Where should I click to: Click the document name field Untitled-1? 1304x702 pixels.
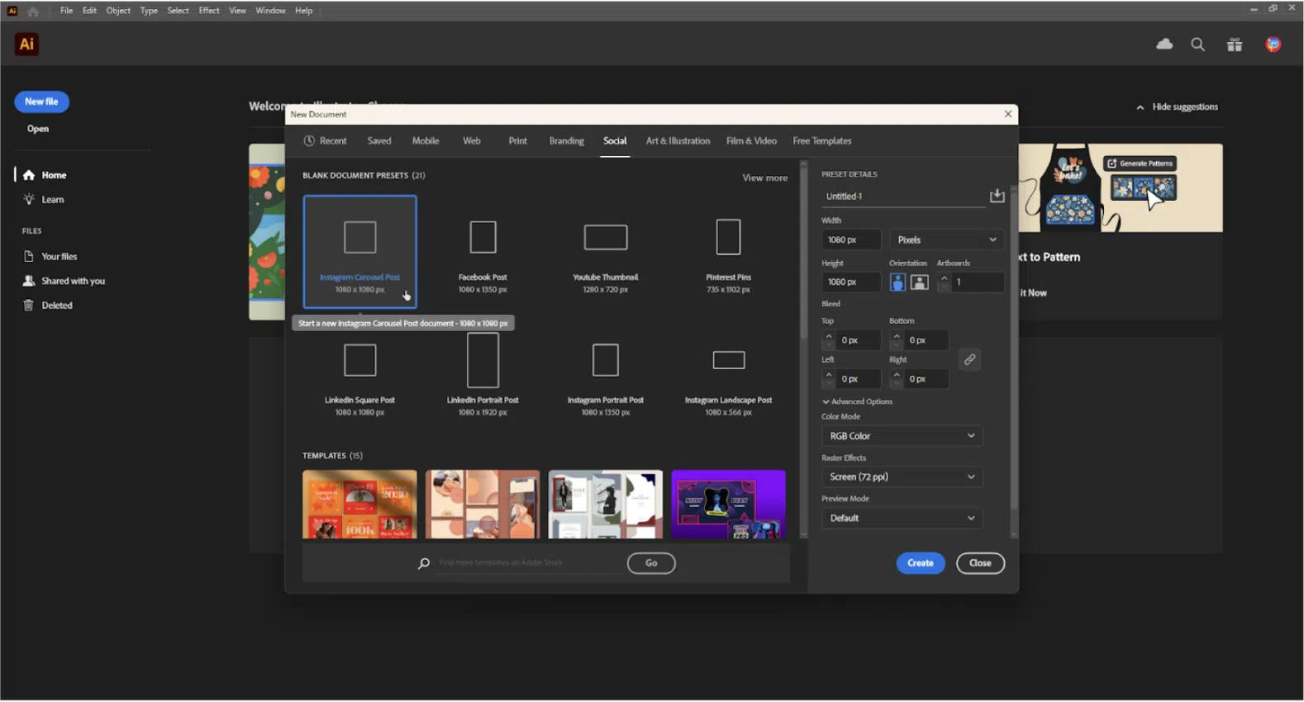pos(903,197)
